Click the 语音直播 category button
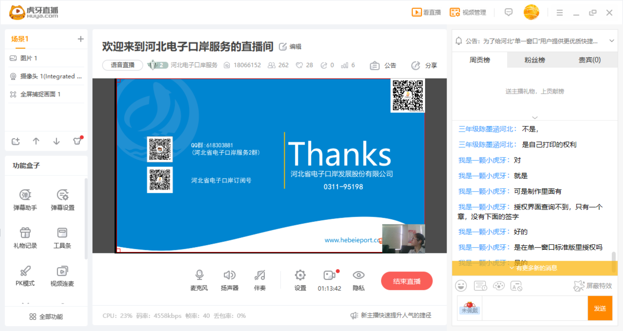This screenshot has width=623, height=331. pos(123,65)
